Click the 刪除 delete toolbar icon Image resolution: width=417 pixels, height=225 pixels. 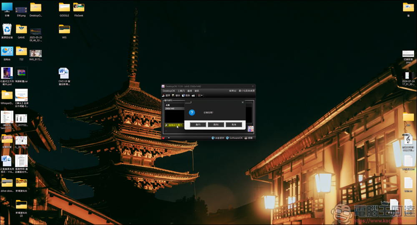coord(186,95)
